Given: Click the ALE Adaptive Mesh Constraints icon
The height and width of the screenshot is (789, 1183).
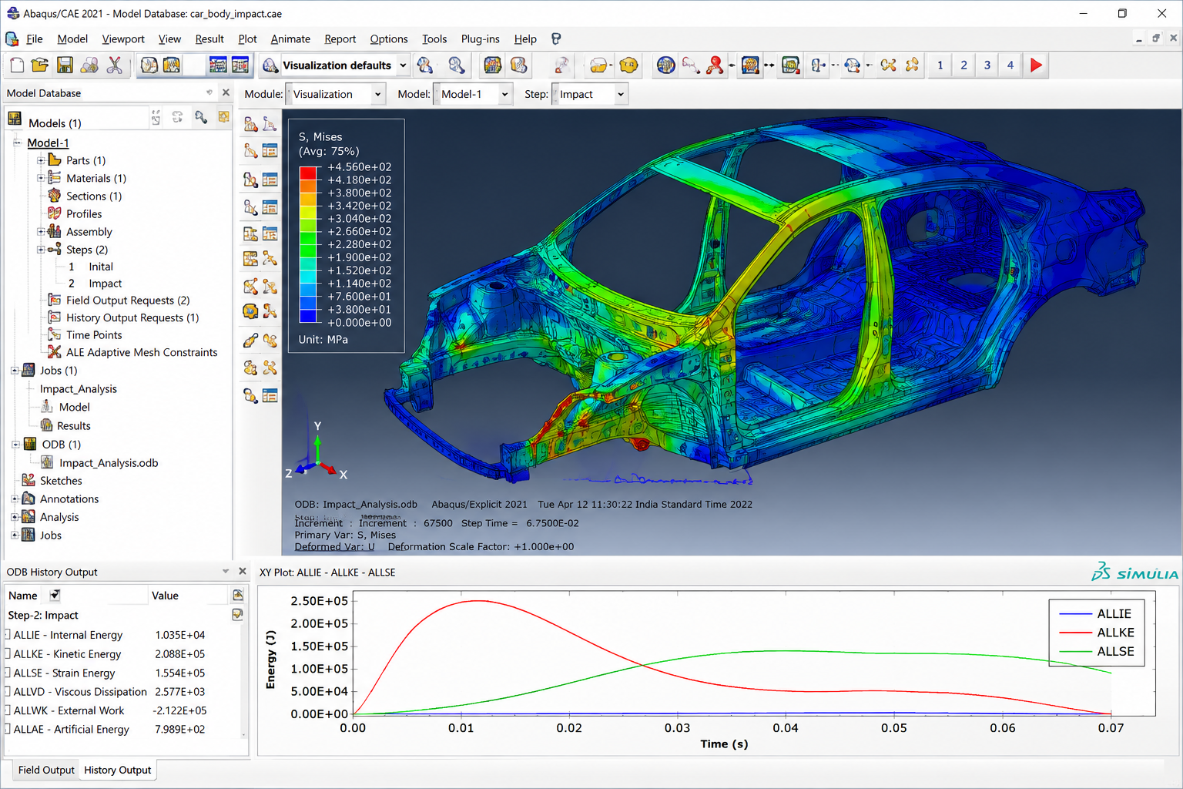Looking at the screenshot, I should point(55,352).
